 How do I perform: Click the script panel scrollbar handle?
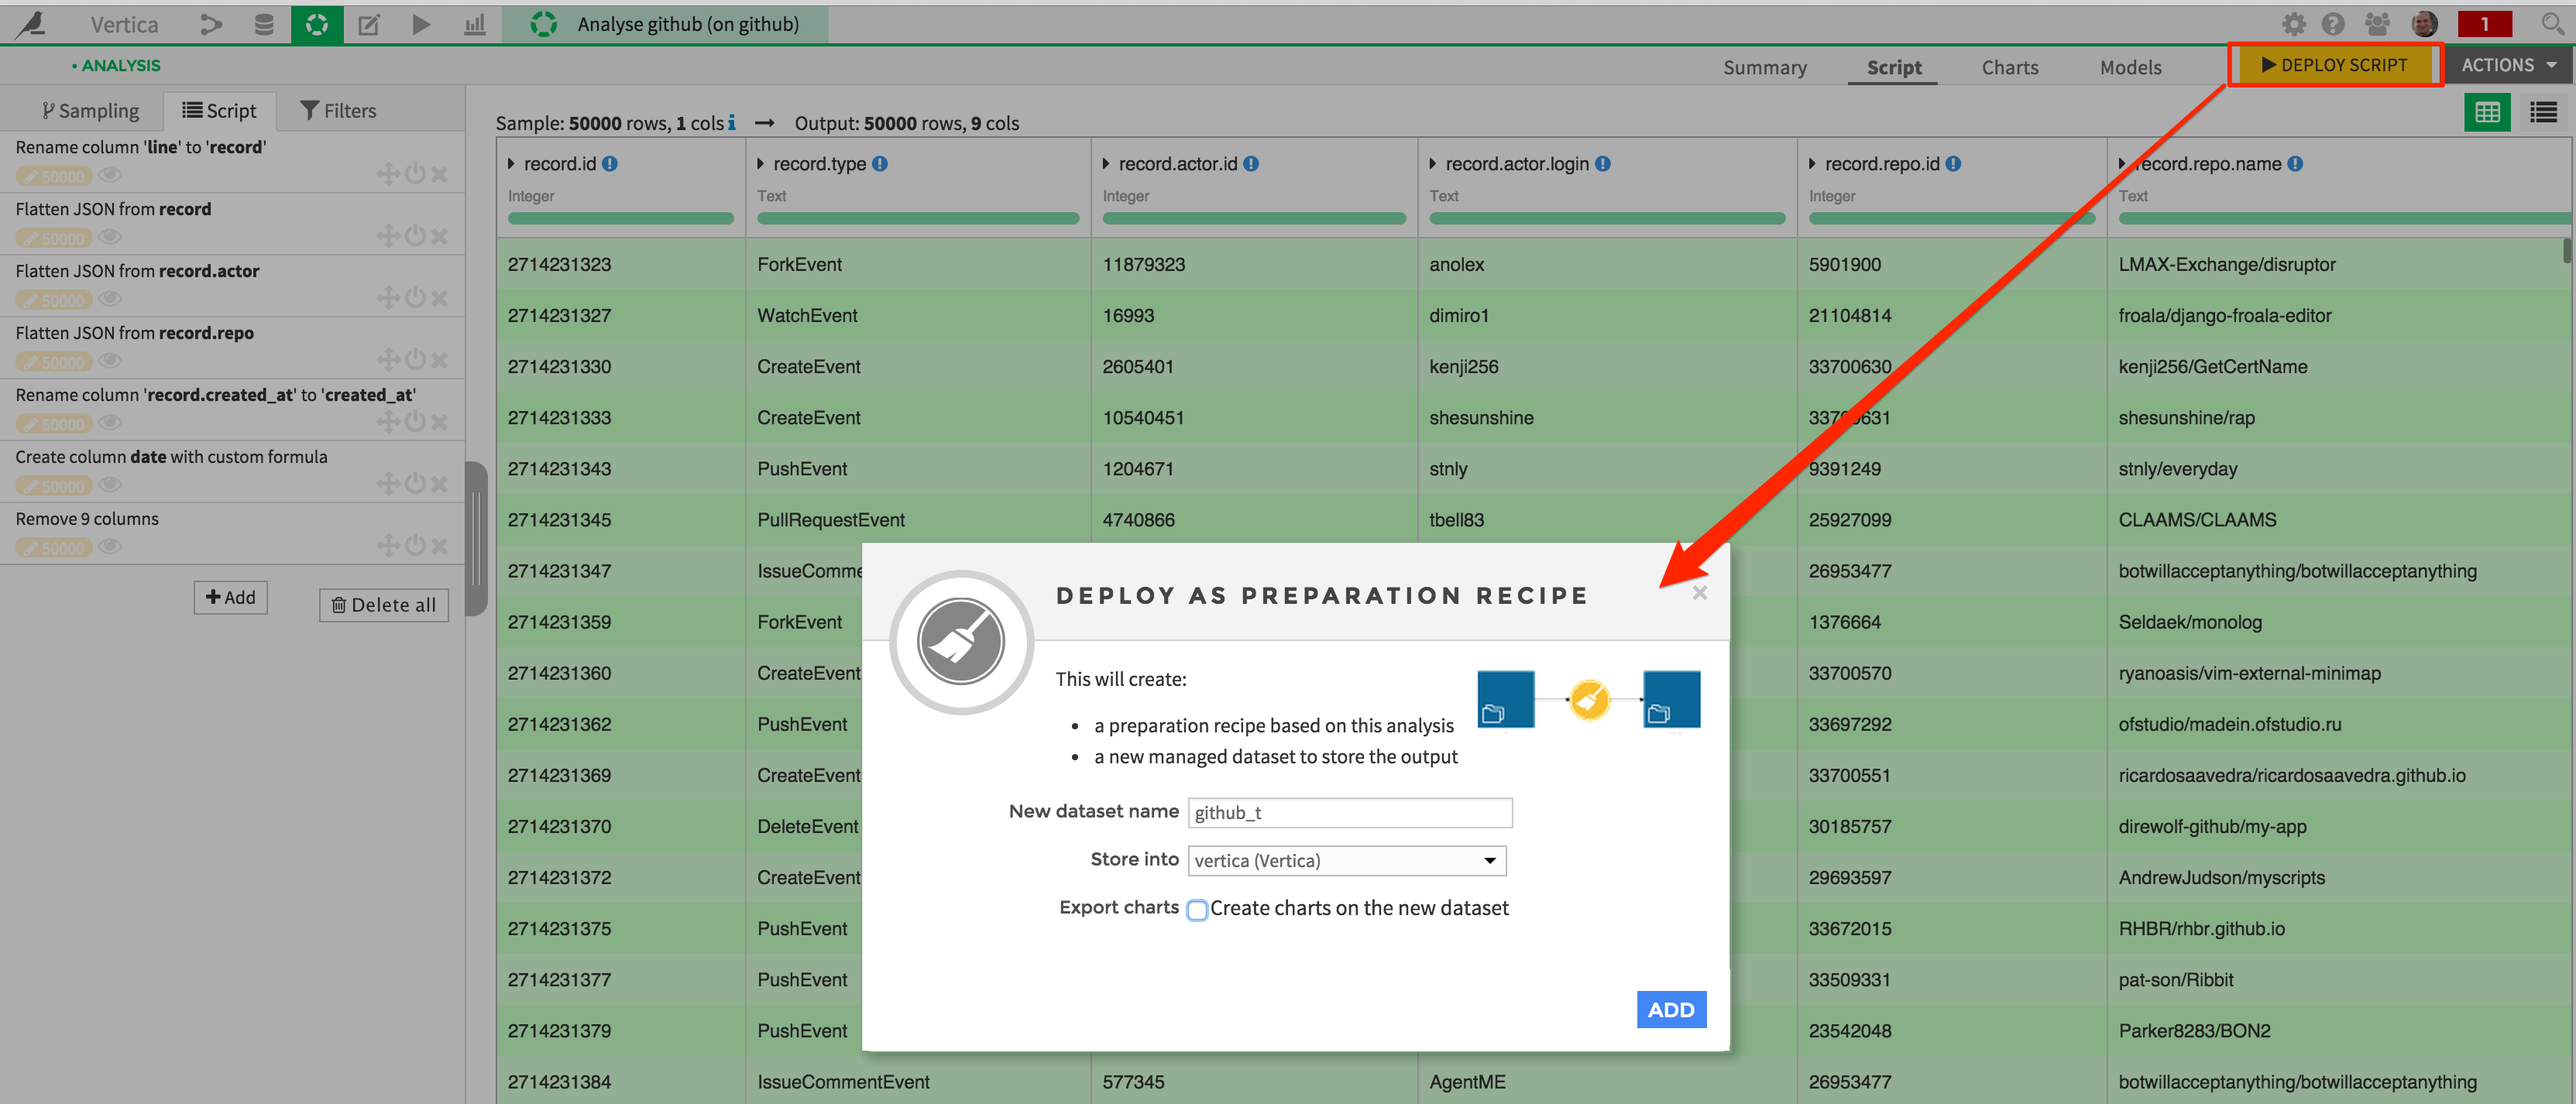click(477, 538)
